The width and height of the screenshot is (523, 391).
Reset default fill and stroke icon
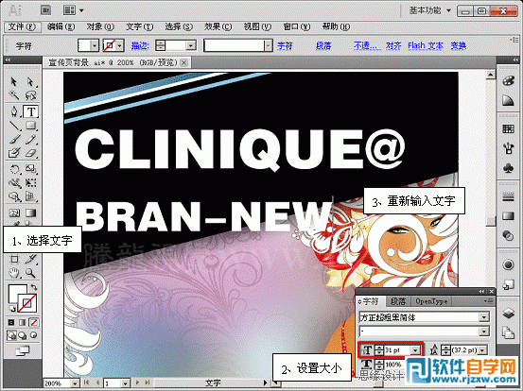coord(12,309)
